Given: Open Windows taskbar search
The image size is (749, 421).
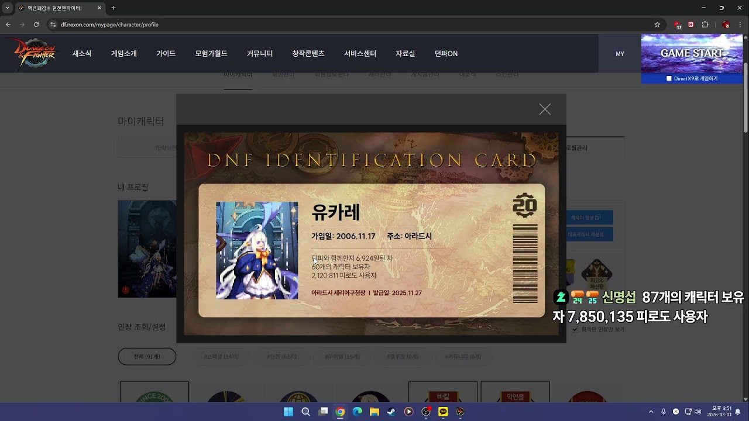Looking at the screenshot, I should point(305,412).
